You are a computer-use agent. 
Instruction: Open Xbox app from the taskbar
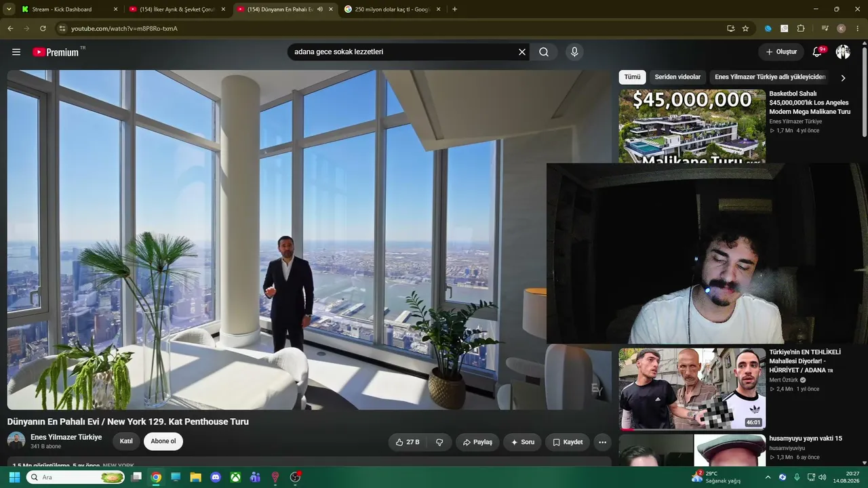click(x=235, y=477)
